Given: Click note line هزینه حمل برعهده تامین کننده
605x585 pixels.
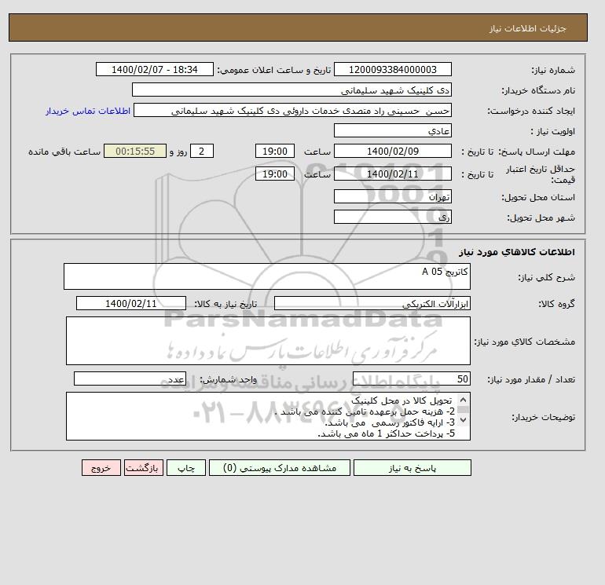Looking at the screenshot, I should [x=365, y=411].
